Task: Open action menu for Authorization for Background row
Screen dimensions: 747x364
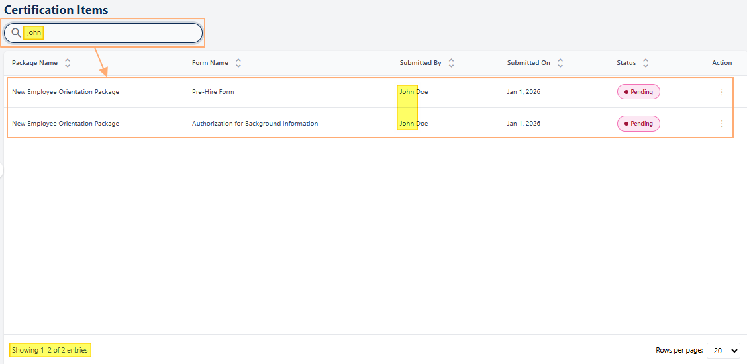Action: click(722, 124)
